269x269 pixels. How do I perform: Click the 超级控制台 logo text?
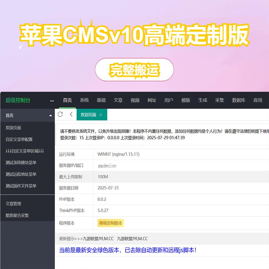18,100
